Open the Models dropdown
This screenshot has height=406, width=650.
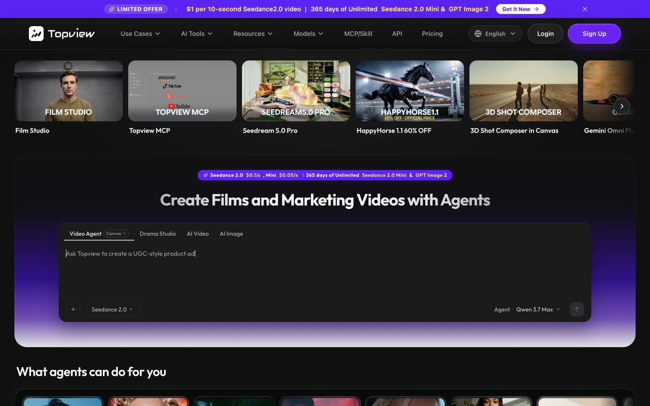308,34
